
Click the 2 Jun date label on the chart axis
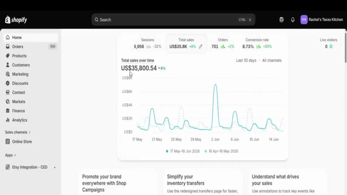(215, 139)
